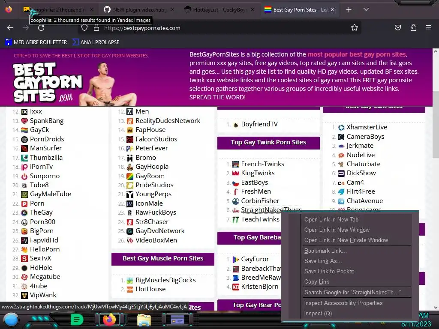The image size is (439, 329).
Task: Open the ChatAvenue link
Action: coord(364,201)
